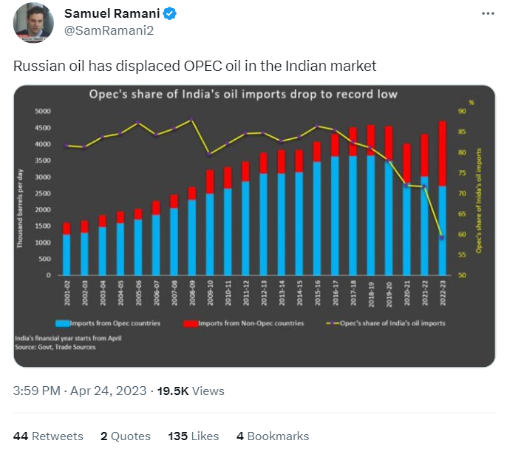Image resolution: width=507 pixels, height=449 pixels.
Task: Open the 4 Bookmarks count
Action: 272,436
